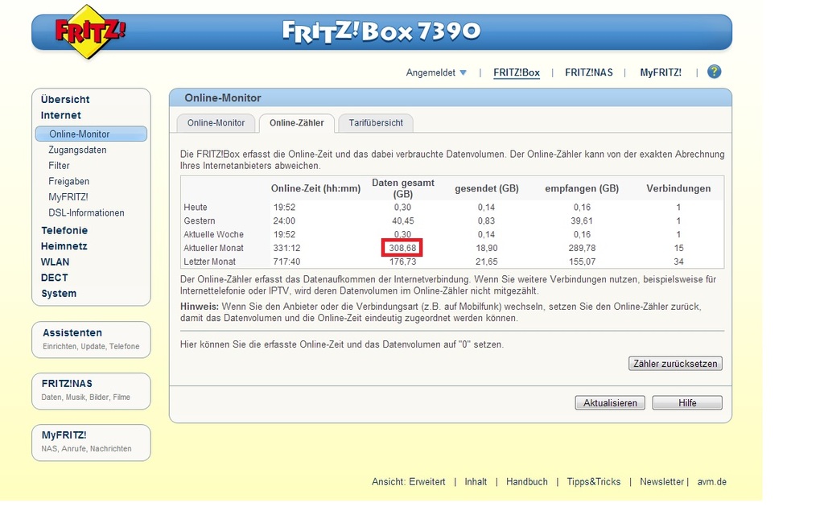Select the Tarifübersicht tab
The image size is (824, 515).
[376, 123]
